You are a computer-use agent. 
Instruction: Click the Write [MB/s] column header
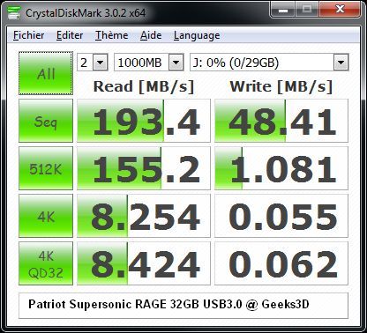pyautogui.click(x=281, y=86)
